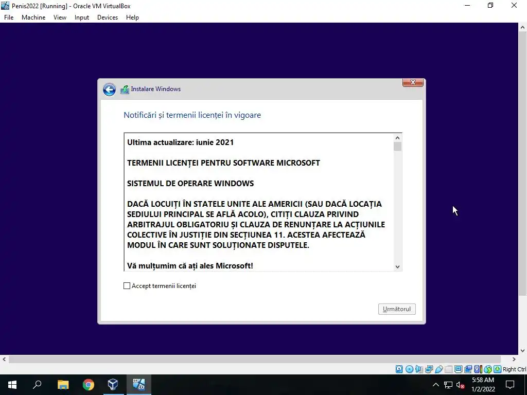The image size is (527, 395).
Task: Click 'TERMENII LICENȚEI PENTRU SOFTWARE MICROSOFT' text
Action: (223, 163)
